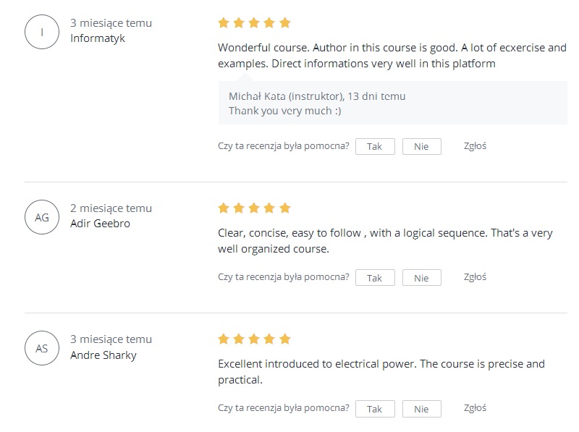579x432 pixels.
Task: Click the AG avatar circle
Action: coord(42,217)
